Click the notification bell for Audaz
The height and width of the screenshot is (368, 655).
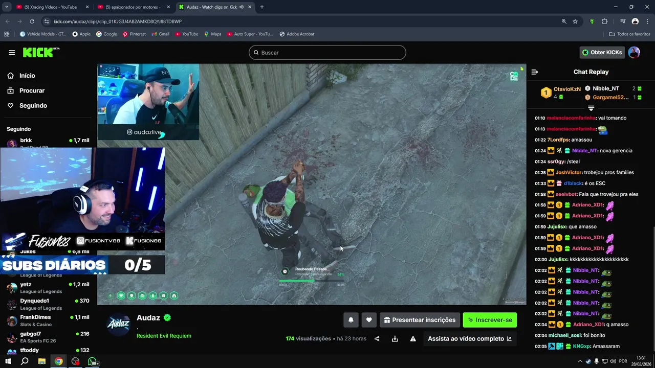(351, 320)
